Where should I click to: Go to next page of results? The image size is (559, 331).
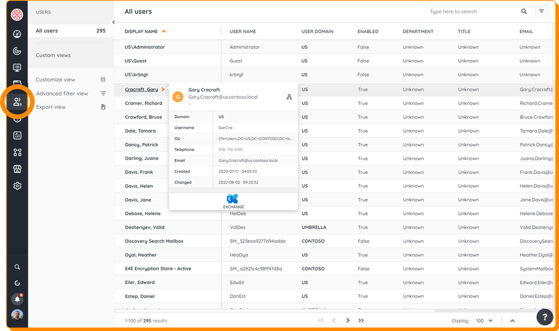pos(347,320)
